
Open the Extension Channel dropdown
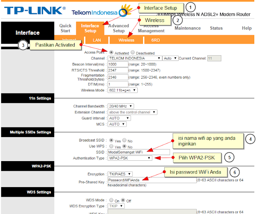point(132,112)
